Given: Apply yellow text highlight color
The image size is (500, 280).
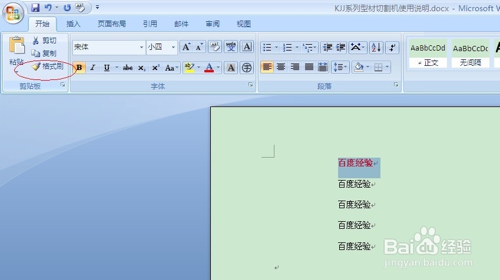Looking at the screenshot, I should pyautogui.click(x=190, y=68).
